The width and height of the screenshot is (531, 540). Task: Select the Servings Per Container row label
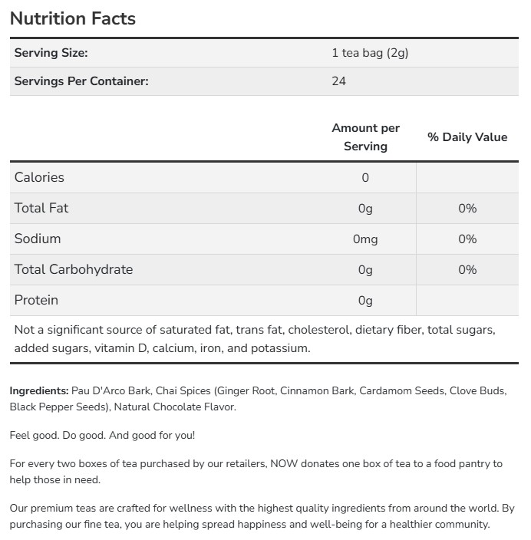click(81, 81)
